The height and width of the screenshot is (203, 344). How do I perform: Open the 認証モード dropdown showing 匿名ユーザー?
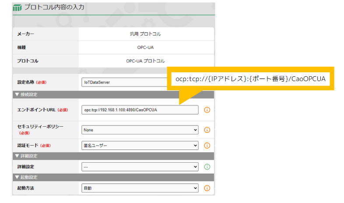click(140, 146)
